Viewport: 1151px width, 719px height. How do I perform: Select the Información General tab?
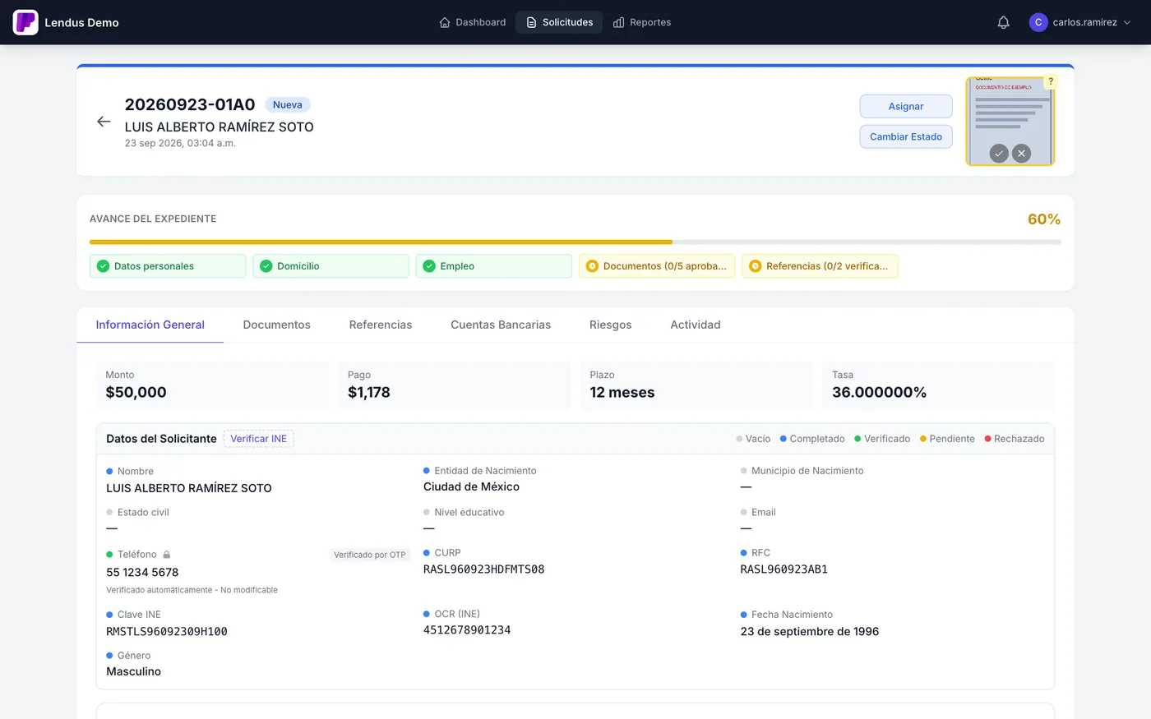150,325
